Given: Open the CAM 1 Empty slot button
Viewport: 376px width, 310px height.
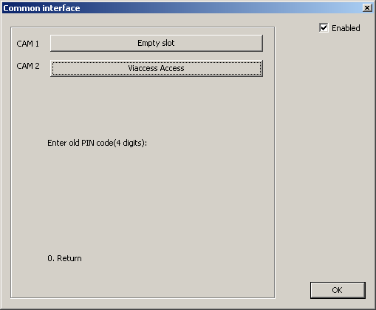Looking at the screenshot, I should [157, 44].
